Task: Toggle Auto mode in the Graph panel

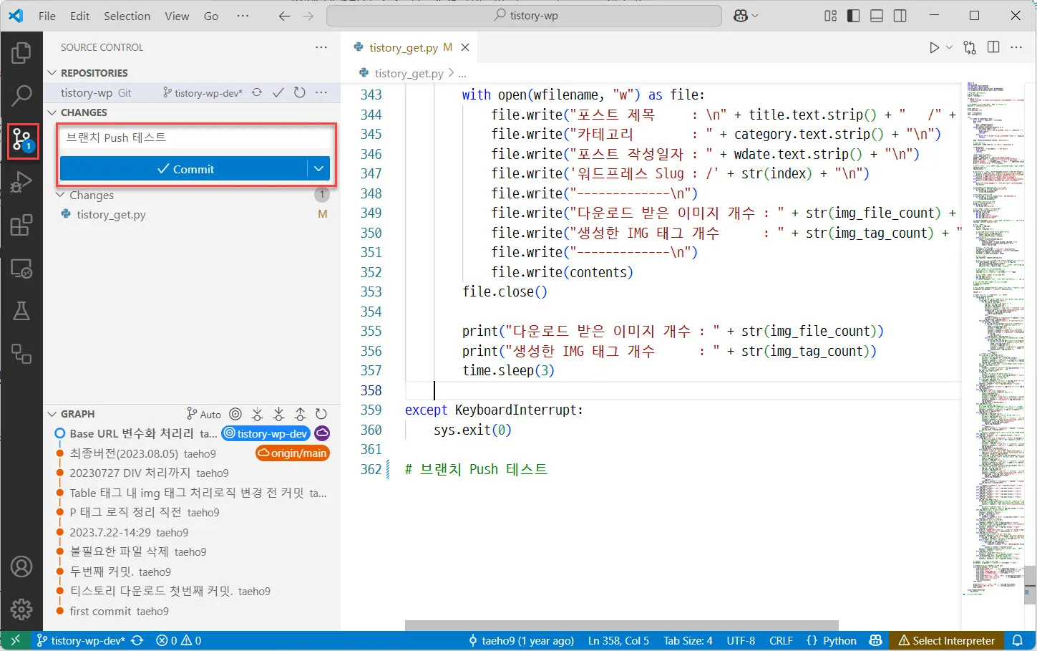Action: click(x=203, y=414)
